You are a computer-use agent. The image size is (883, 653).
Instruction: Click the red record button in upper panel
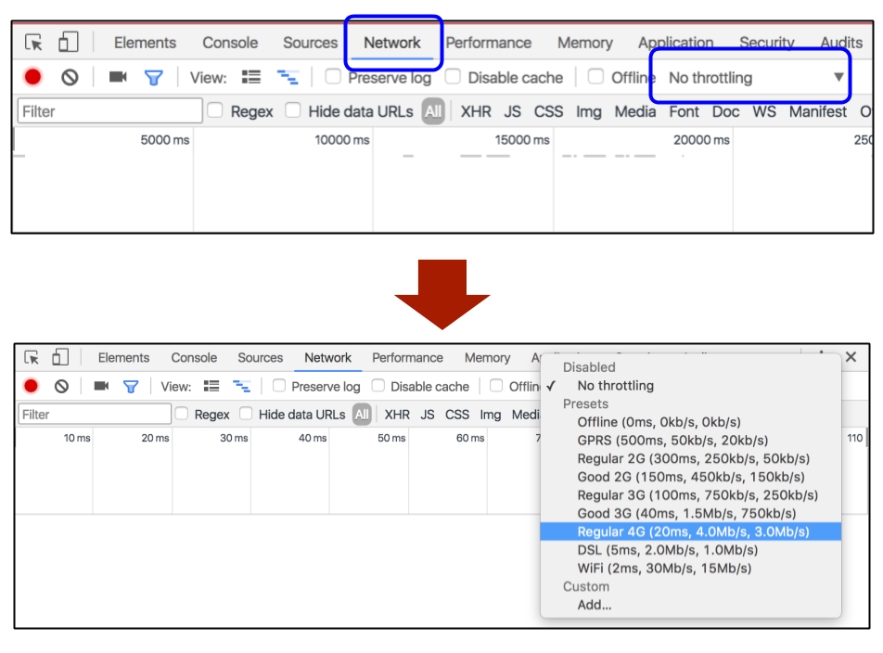pos(33,78)
